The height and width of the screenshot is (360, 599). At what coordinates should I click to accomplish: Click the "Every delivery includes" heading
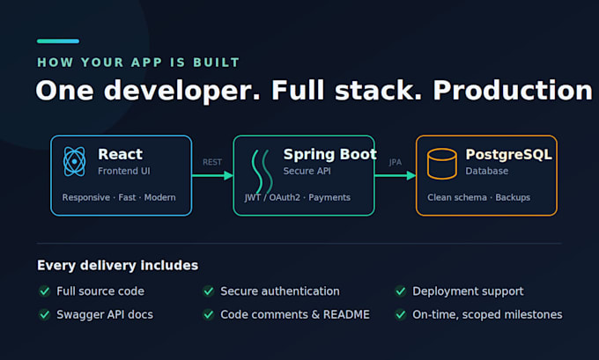118,265
